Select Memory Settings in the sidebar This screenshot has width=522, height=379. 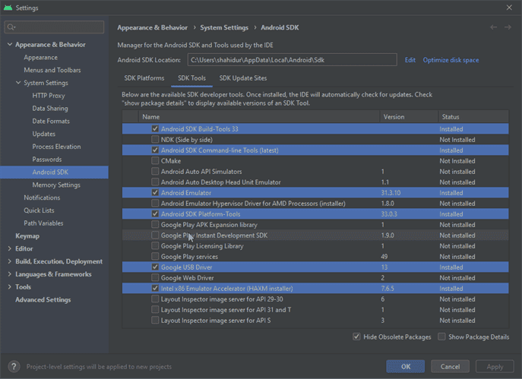click(x=56, y=185)
